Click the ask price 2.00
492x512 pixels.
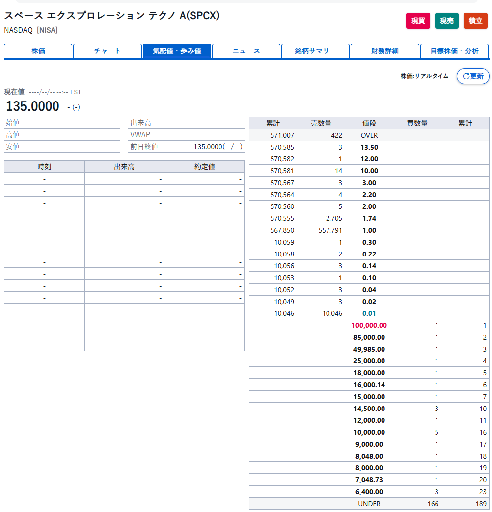coord(369,206)
